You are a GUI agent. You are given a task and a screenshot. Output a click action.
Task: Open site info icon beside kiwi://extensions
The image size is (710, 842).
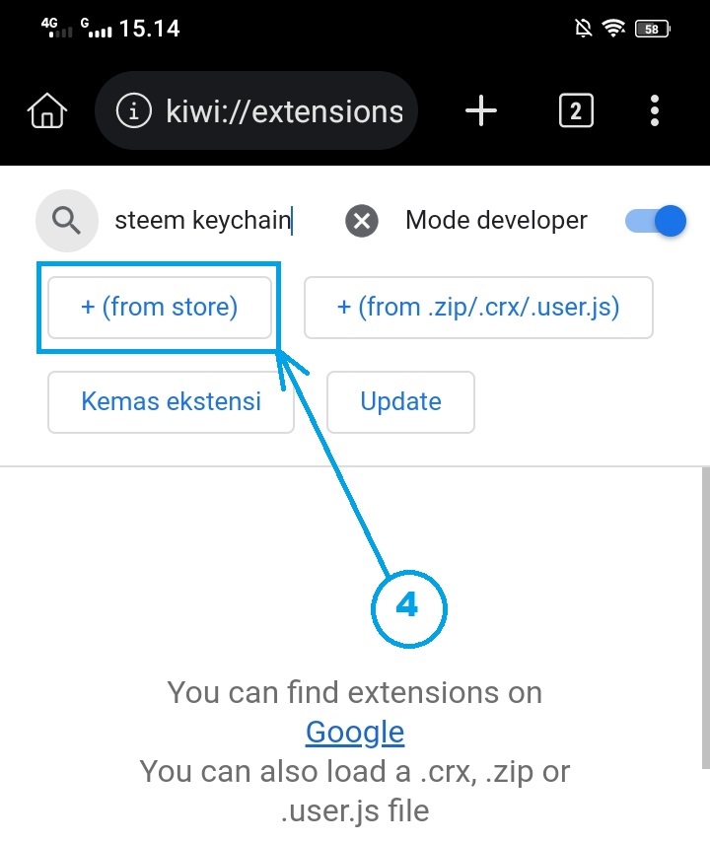tap(133, 111)
